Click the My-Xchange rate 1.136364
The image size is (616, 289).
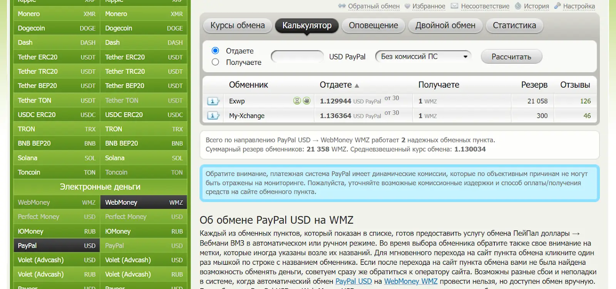tap(335, 116)
